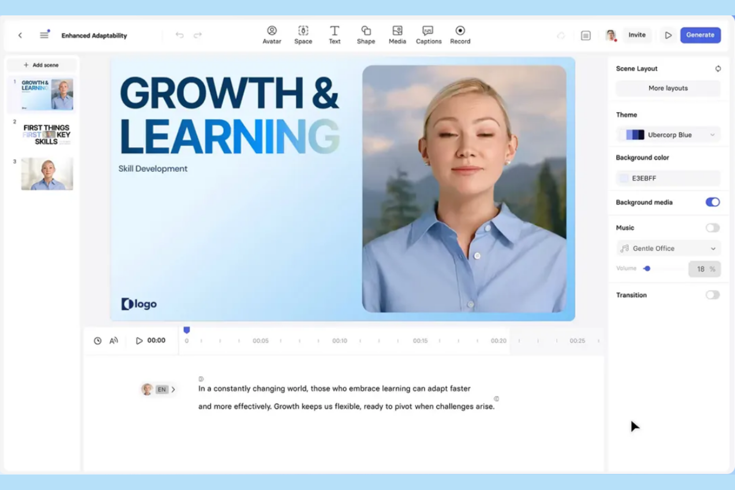
Task: Refresh the Scene Layout
Action: point(718,69)
